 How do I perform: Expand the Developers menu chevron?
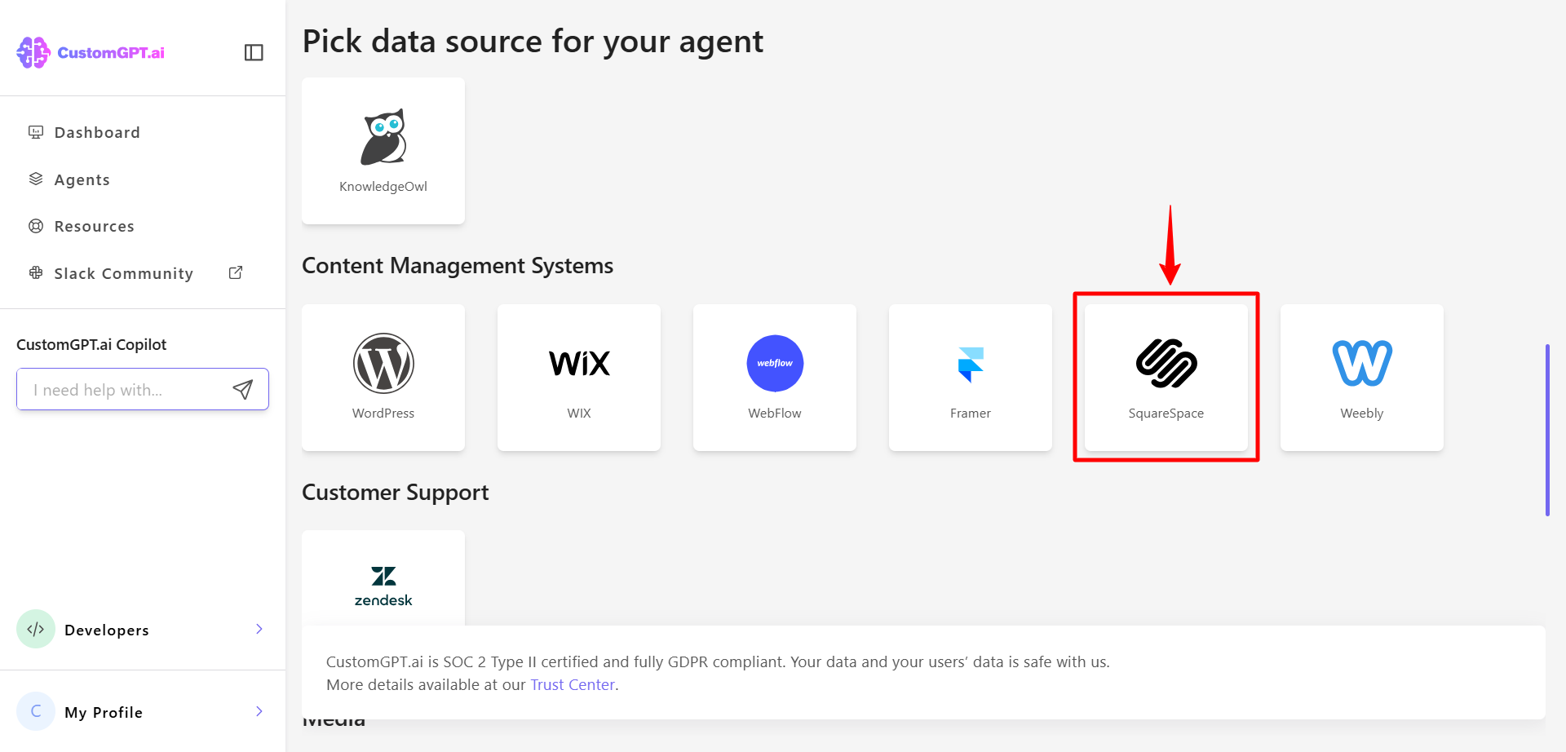click(259, 629)
